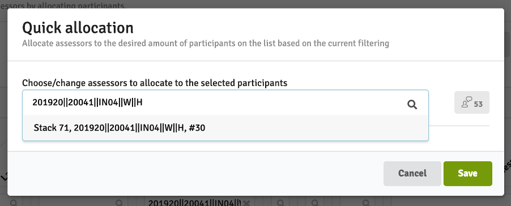The image size is (511, 206).
Task: Save the assessor allocation
Action: [x=467, y=173]
